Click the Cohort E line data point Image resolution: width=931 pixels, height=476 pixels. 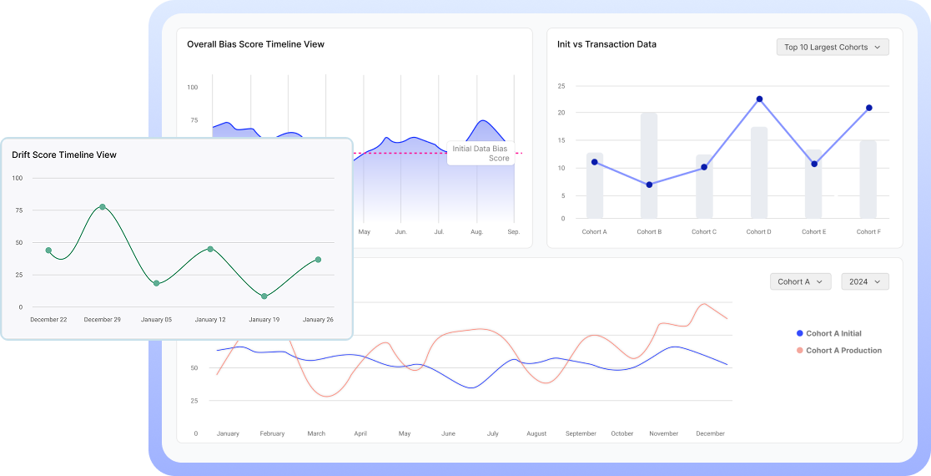(814, 164)
